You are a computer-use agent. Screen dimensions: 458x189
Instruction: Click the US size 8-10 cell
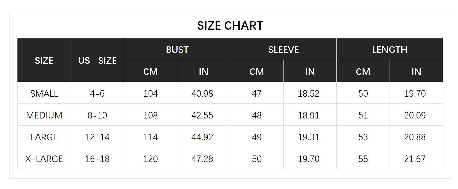point(97,115)
